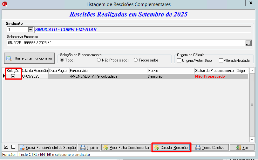Enable the Original/Automático checkbox
258x160 pixels.
179,61
